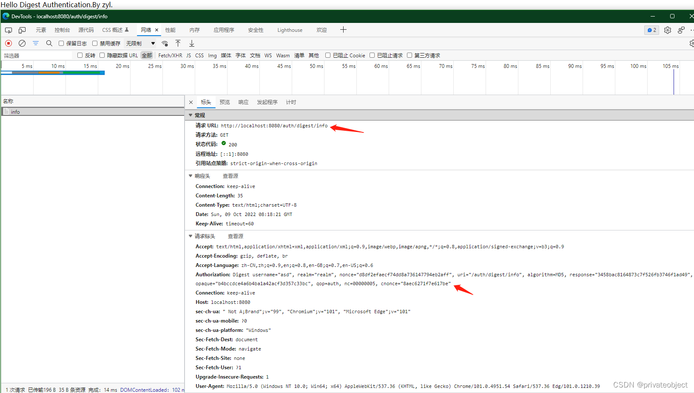The image size is (694, 393).
Task: Filter requests by 其他 type
Action: [x=314, y=55]
